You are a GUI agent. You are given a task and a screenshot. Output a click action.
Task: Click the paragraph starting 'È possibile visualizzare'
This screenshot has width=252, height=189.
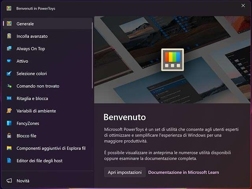coord(167,155)
